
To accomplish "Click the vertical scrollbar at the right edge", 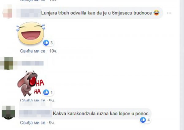I will coord(182,65).
